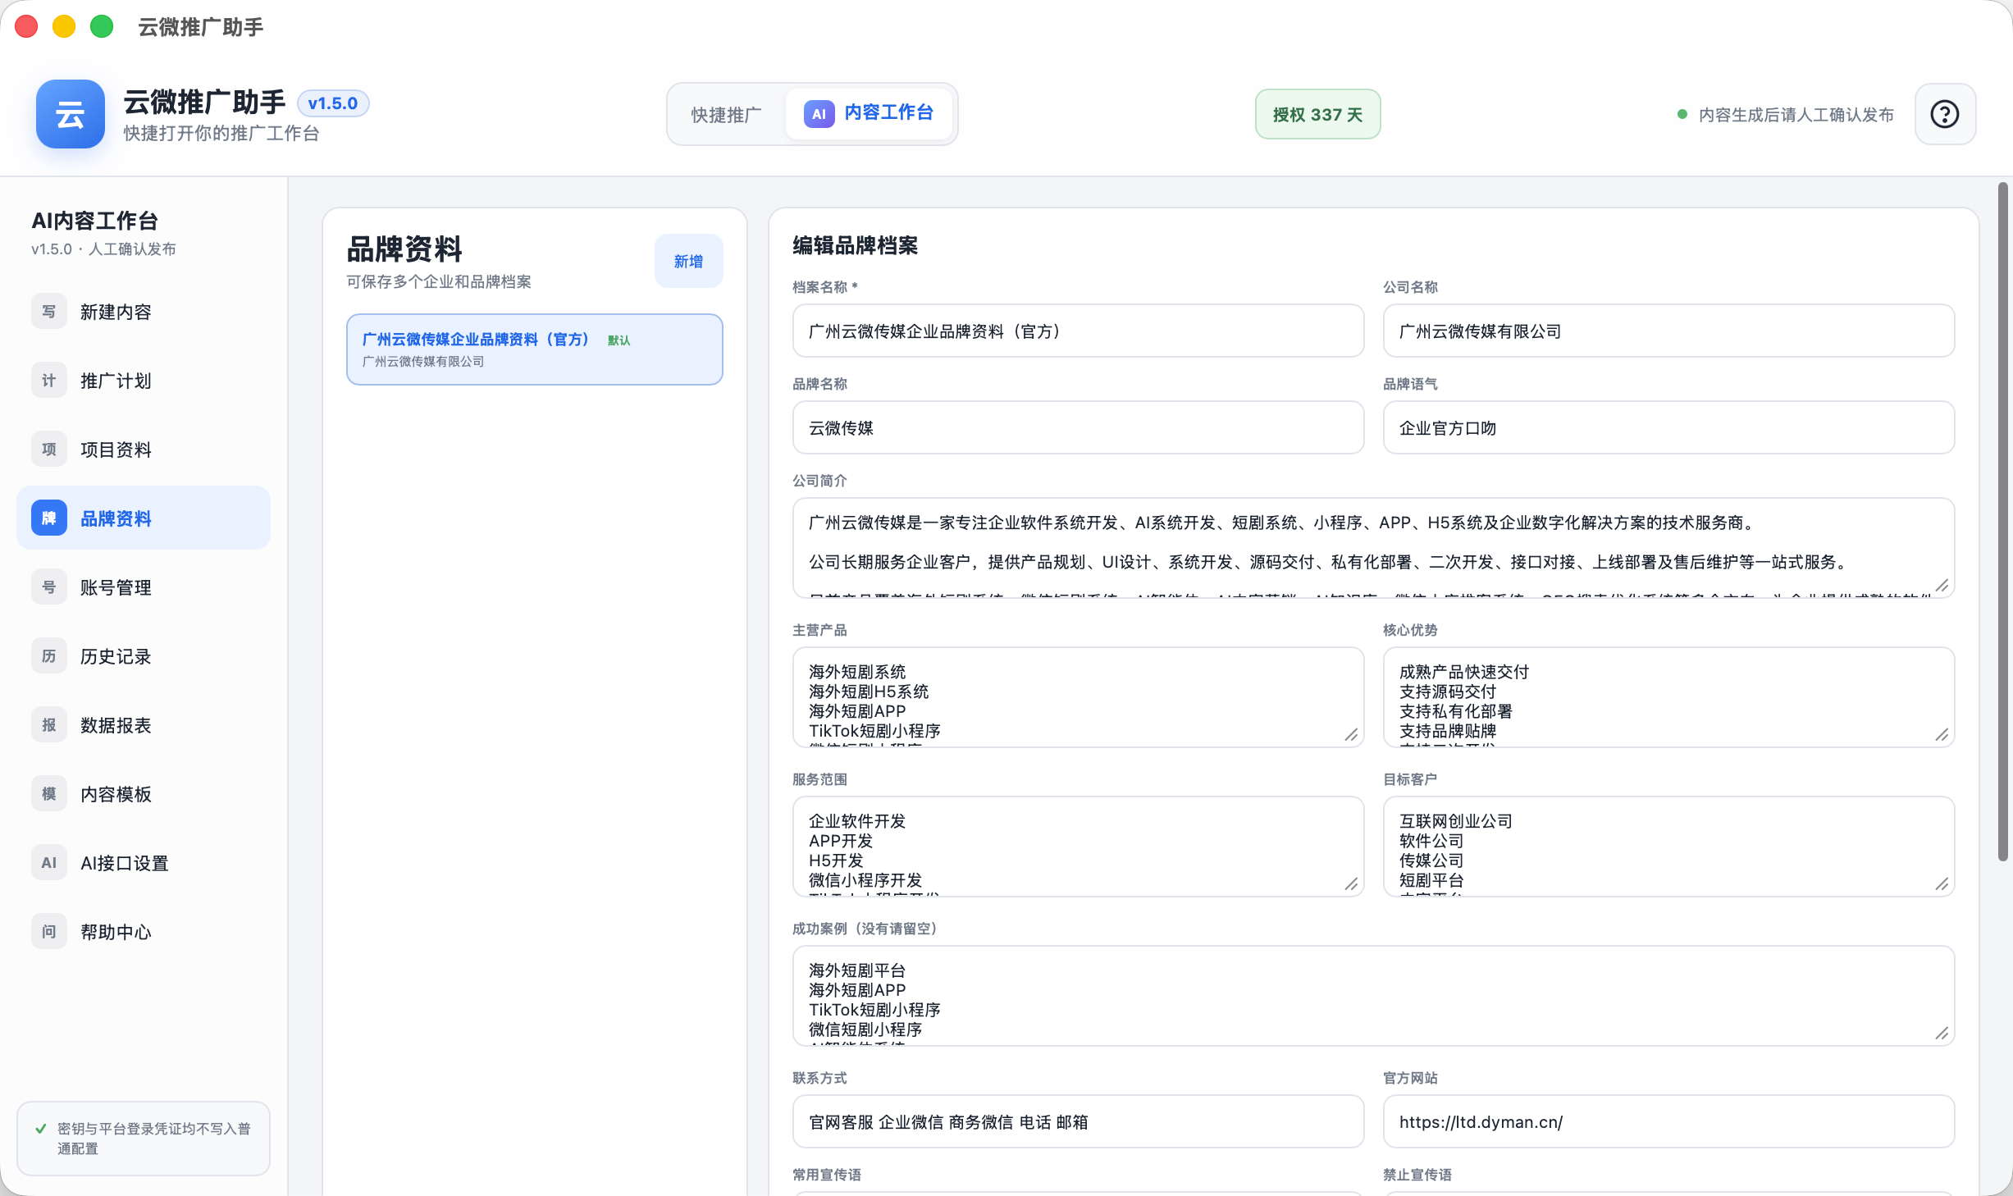The height and width of the screenshot is (1196, 2013).
Task: Open 账号管理 in the sidebar
Action: click(x=144, y=587)
